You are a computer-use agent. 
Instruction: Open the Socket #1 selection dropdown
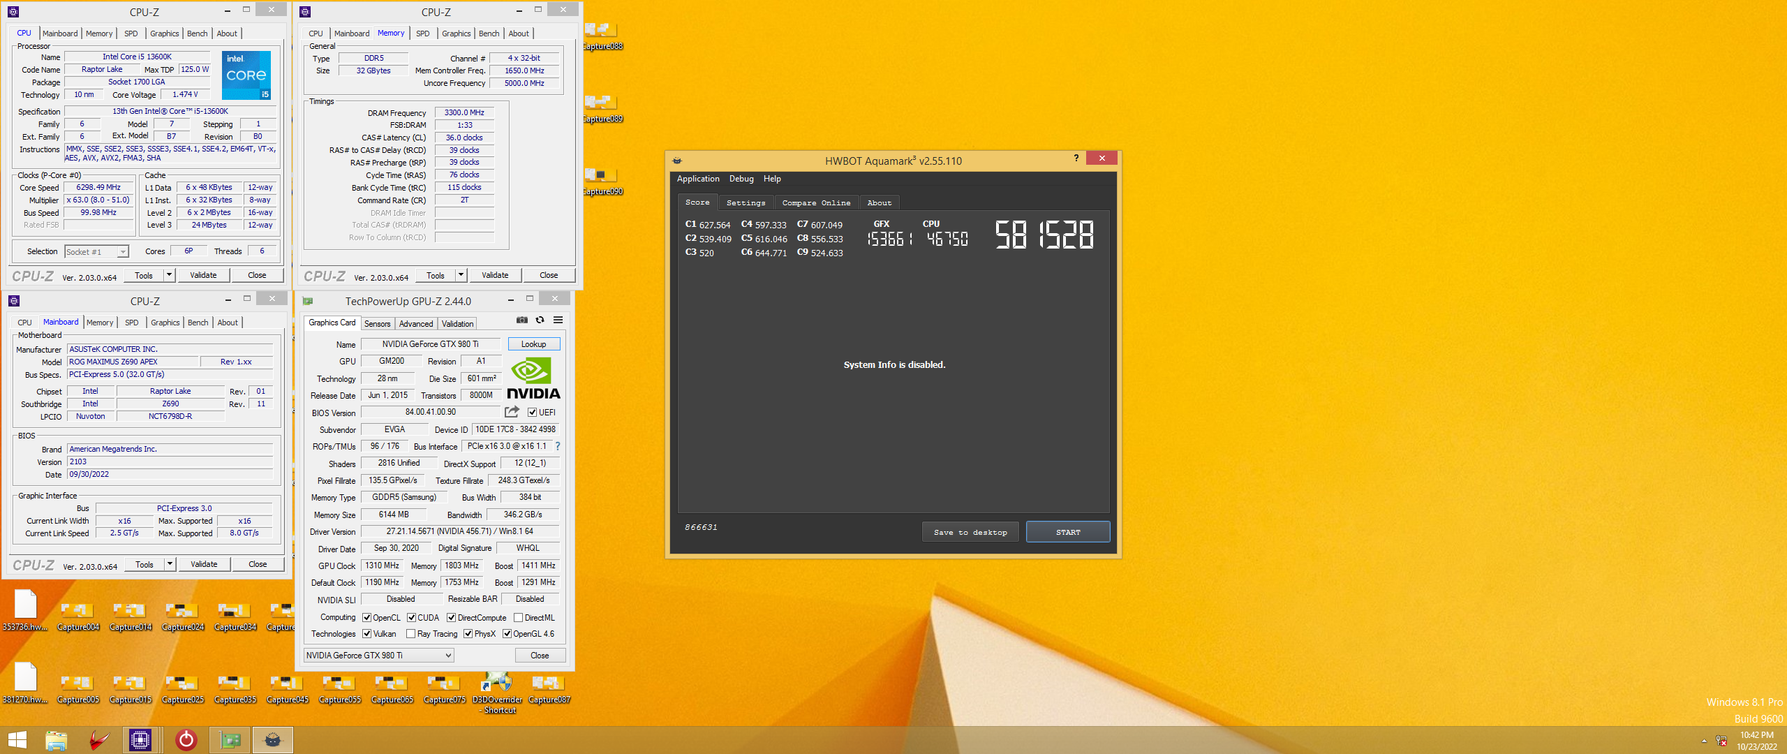[97, 251]
